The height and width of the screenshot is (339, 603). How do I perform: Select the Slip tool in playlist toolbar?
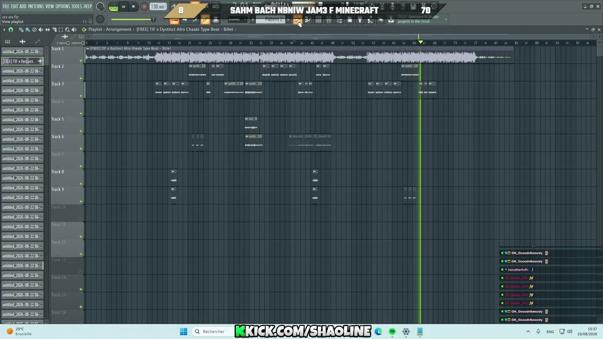click(47, 30)
